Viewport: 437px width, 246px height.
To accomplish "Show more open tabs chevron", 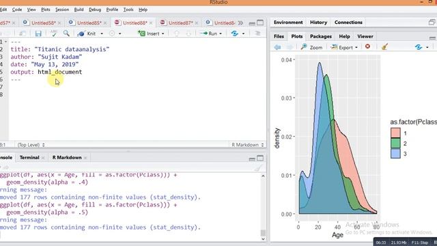I will tap(240, 23).
